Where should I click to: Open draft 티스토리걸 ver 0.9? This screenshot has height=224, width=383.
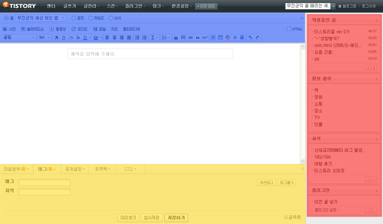331,32
